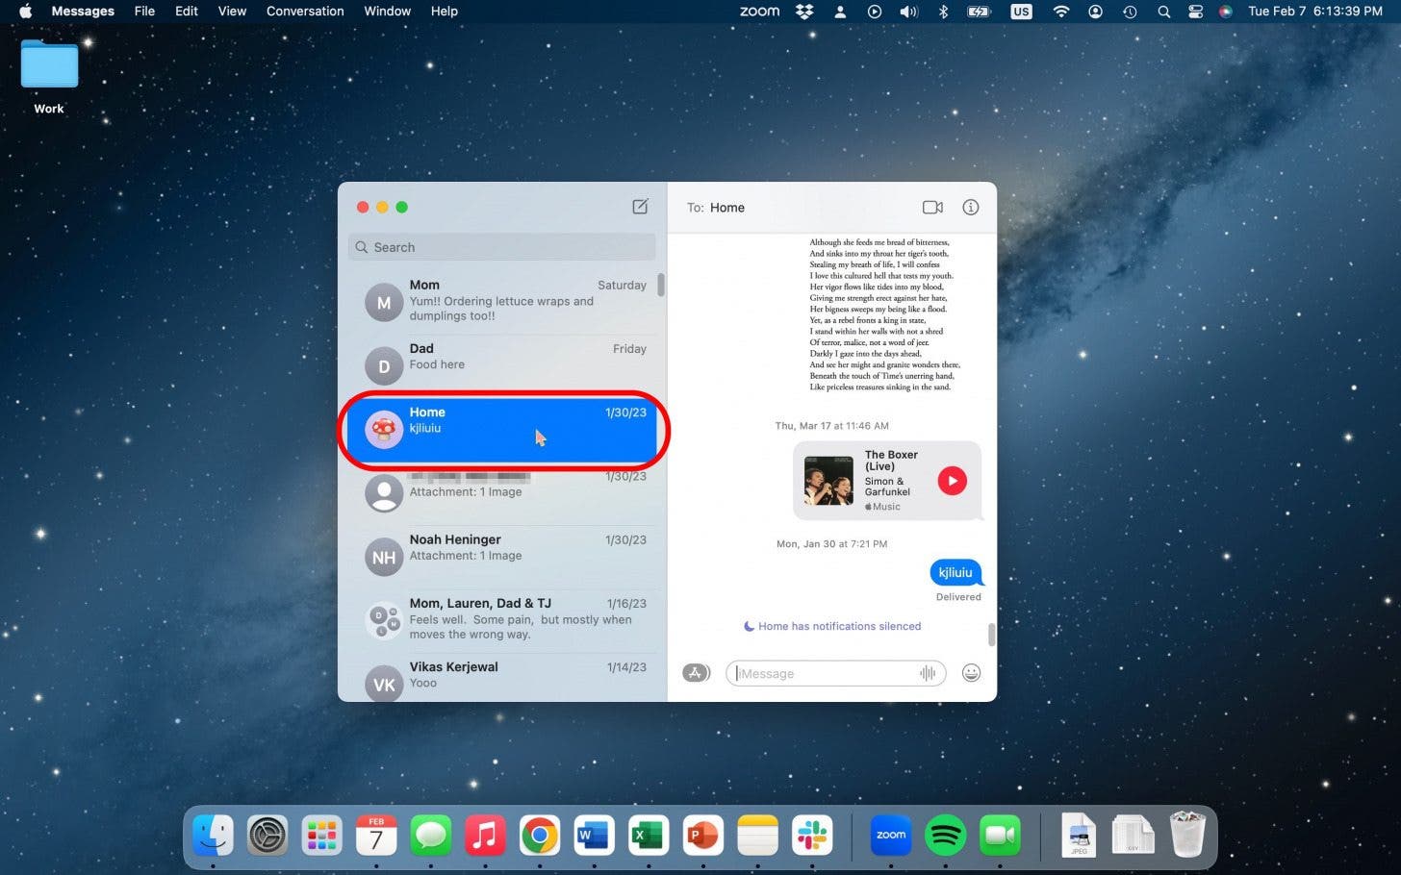Screen dimensions: 1401x875
Task: Record an audio message
Action: 926,673
